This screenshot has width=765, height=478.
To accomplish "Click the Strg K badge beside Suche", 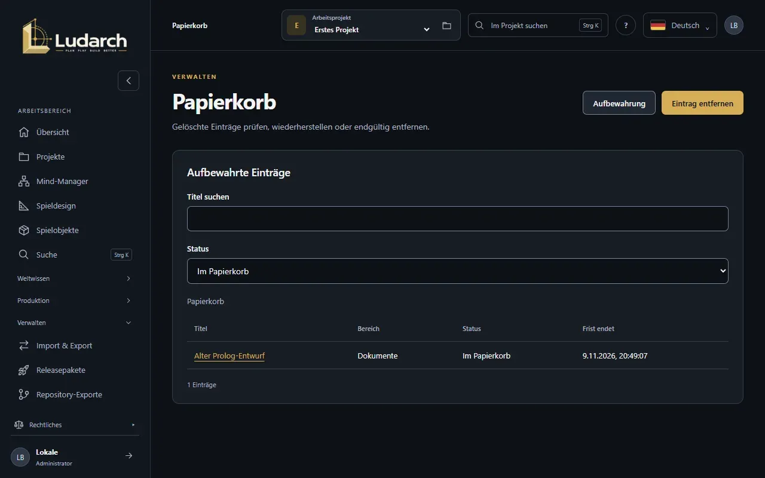I will (121, 255).
